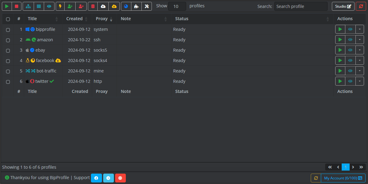
Task: Select page 1 in pagination
Action: pos(346,167)
